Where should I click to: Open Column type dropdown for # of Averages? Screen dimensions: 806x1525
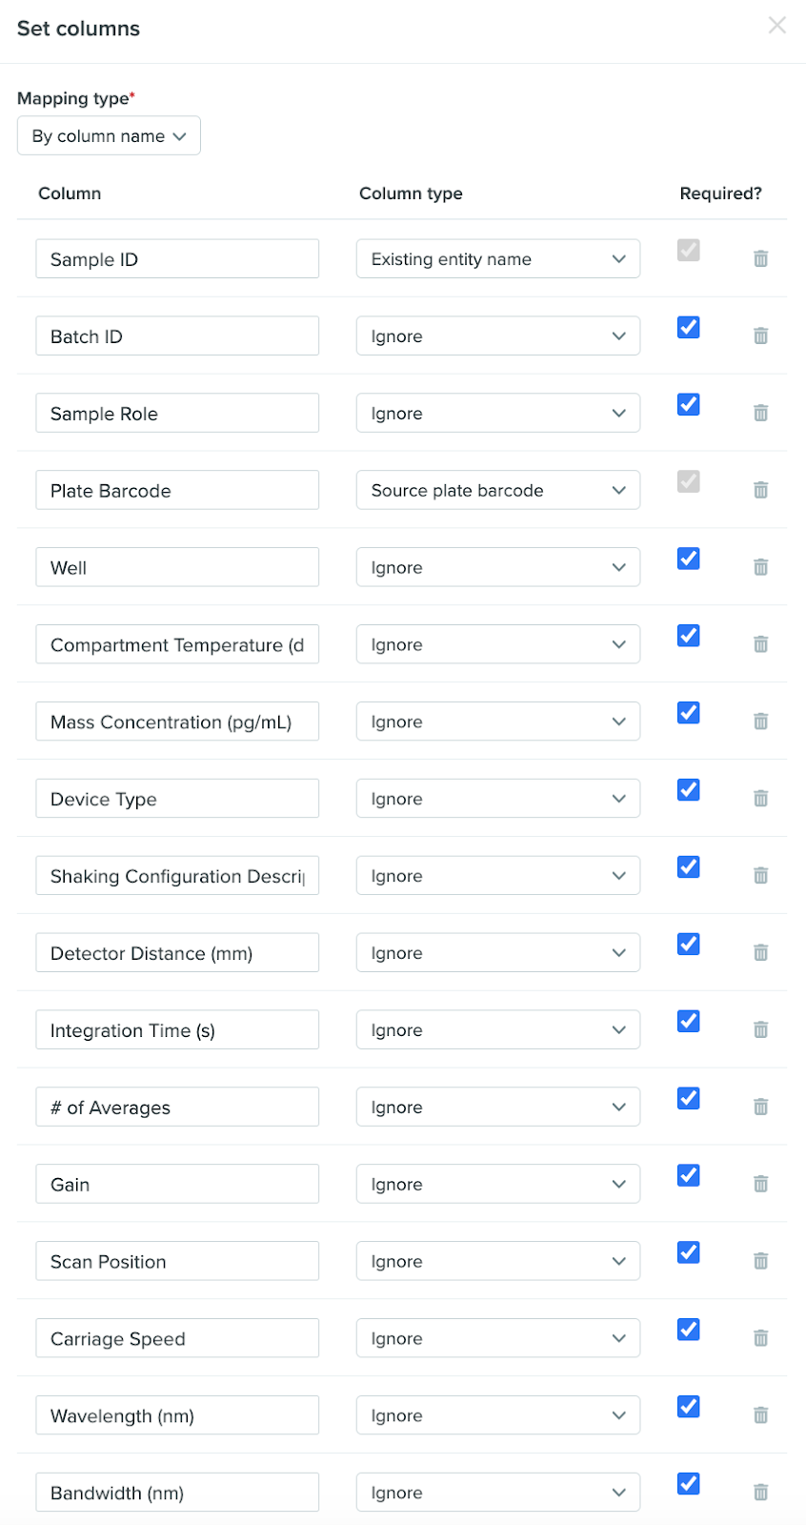click(498, 1108)
